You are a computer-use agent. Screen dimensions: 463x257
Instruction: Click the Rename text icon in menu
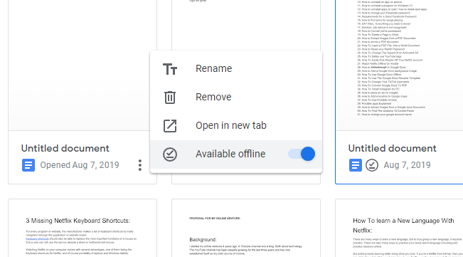coord(170,69)
